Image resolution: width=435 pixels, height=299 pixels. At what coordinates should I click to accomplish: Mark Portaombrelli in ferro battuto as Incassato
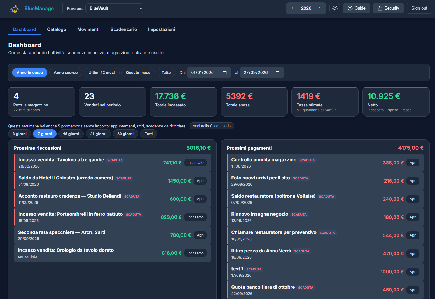pyautogui.click(x=195, y=217)
